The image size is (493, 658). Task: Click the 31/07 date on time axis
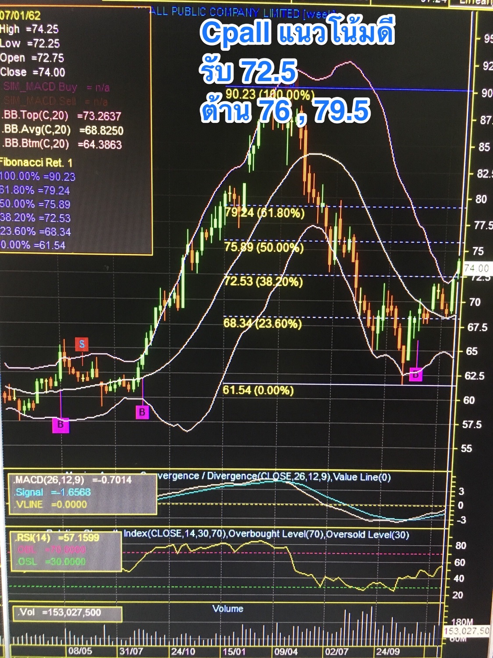click(x=131, y=651)
